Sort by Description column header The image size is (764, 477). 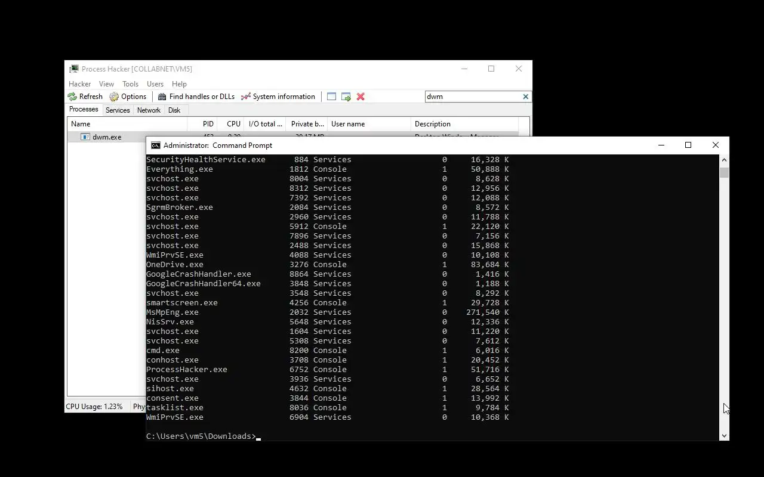[x=464, y=124]
